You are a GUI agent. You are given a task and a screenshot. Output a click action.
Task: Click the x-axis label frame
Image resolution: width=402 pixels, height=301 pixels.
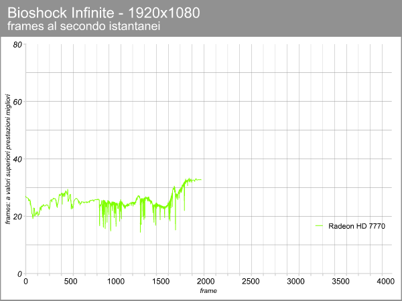(208, 291)
